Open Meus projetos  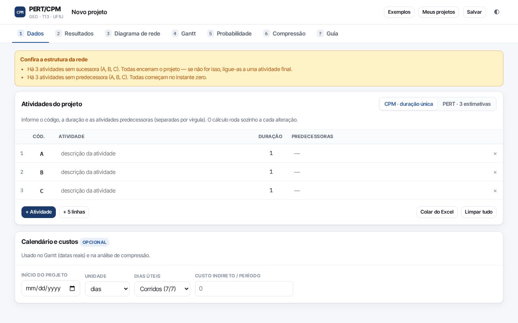(439, 12)
